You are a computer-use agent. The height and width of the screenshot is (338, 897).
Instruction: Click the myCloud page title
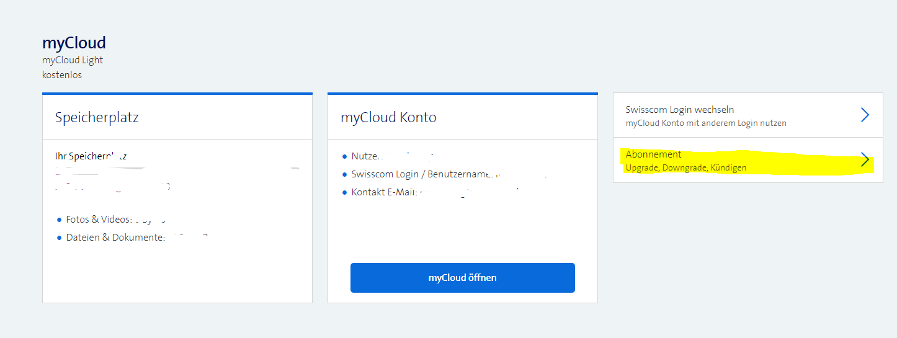point(74,43)
